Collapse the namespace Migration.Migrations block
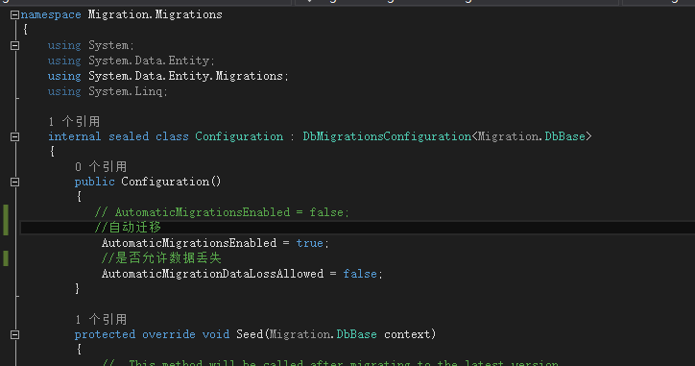 tap(14, 15)
